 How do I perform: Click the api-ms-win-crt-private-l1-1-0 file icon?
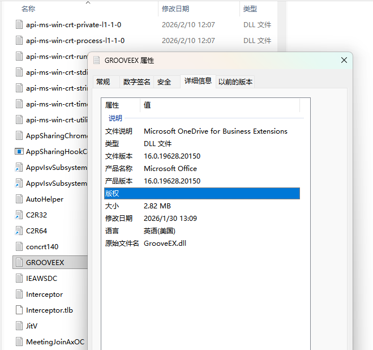19,24
